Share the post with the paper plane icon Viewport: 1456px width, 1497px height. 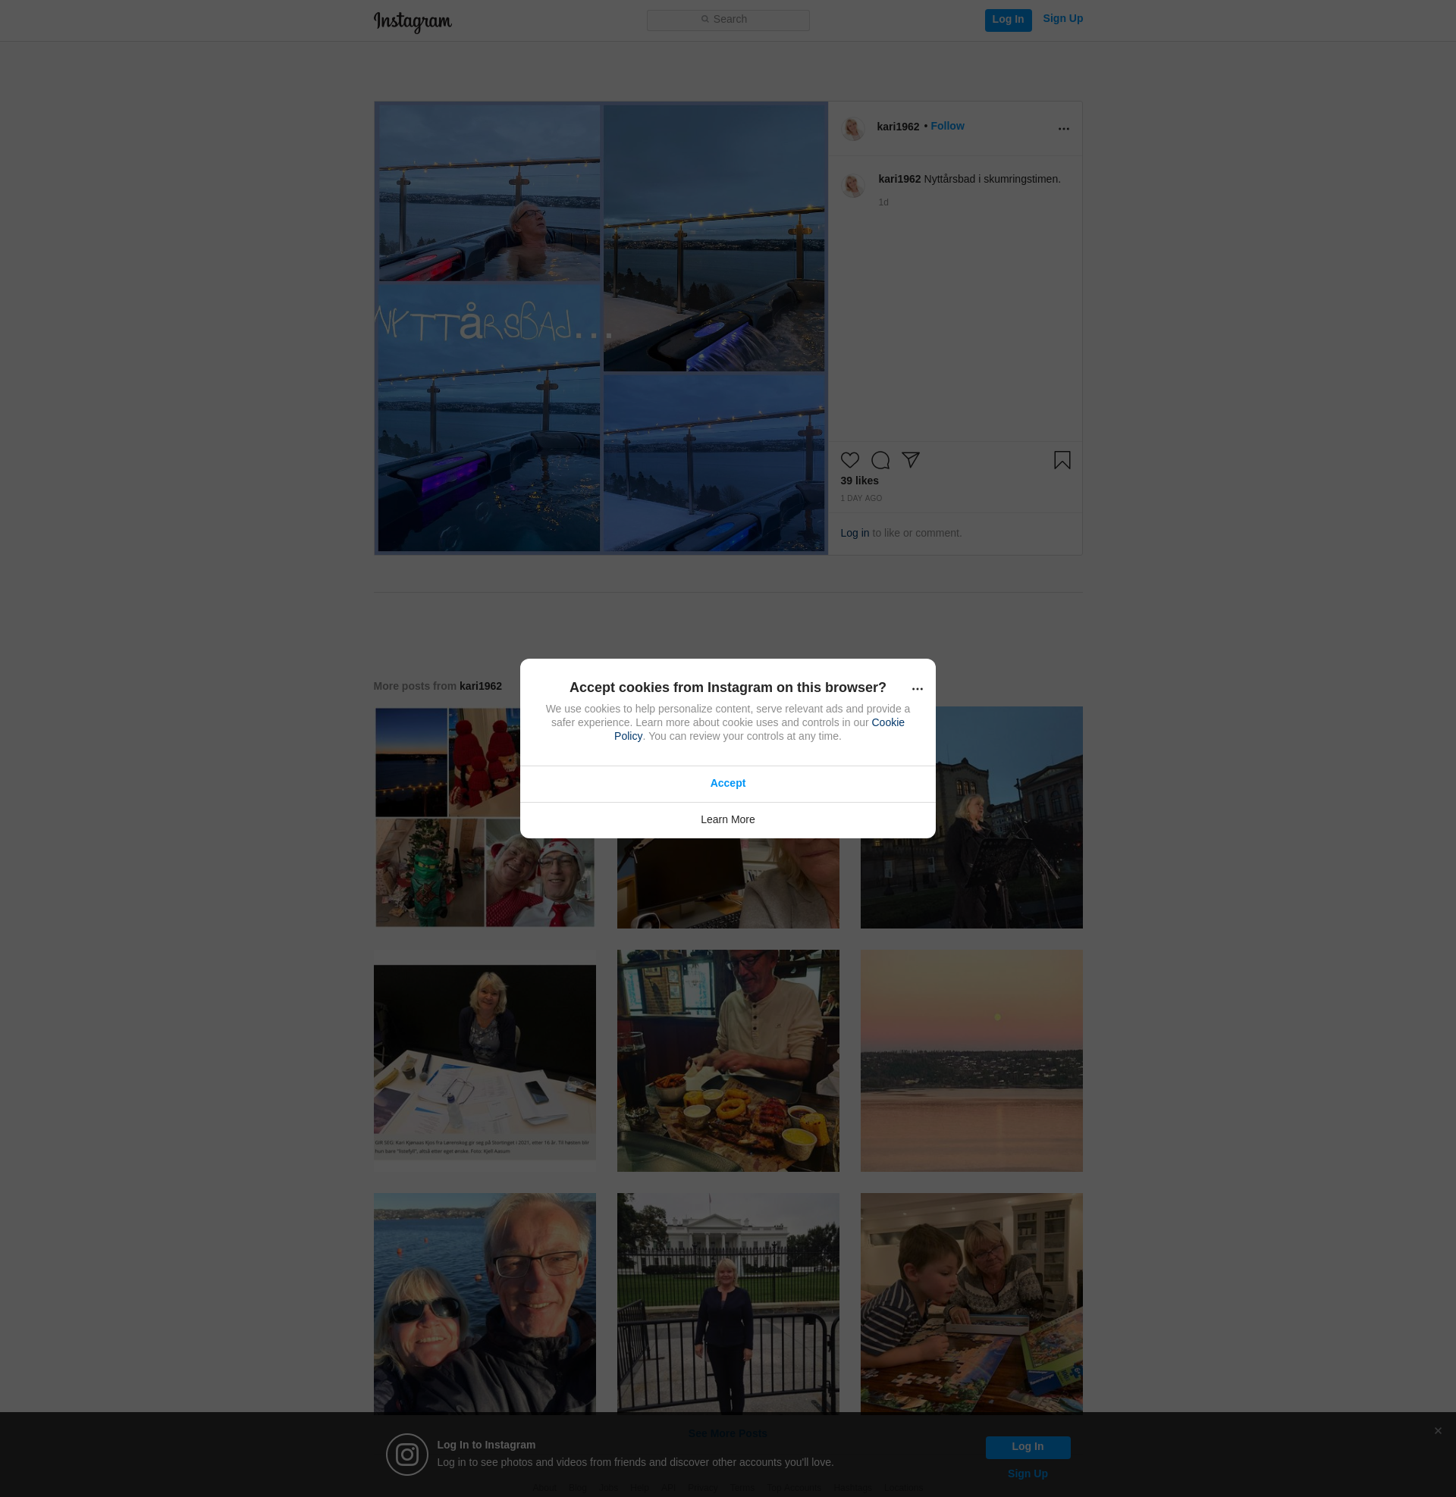(910, 460)
